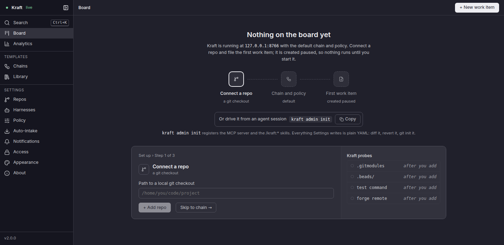Screen dimensions: 504x245
Task: Click the Chains link icon in sidebar
Action: (x=7, y=66)
